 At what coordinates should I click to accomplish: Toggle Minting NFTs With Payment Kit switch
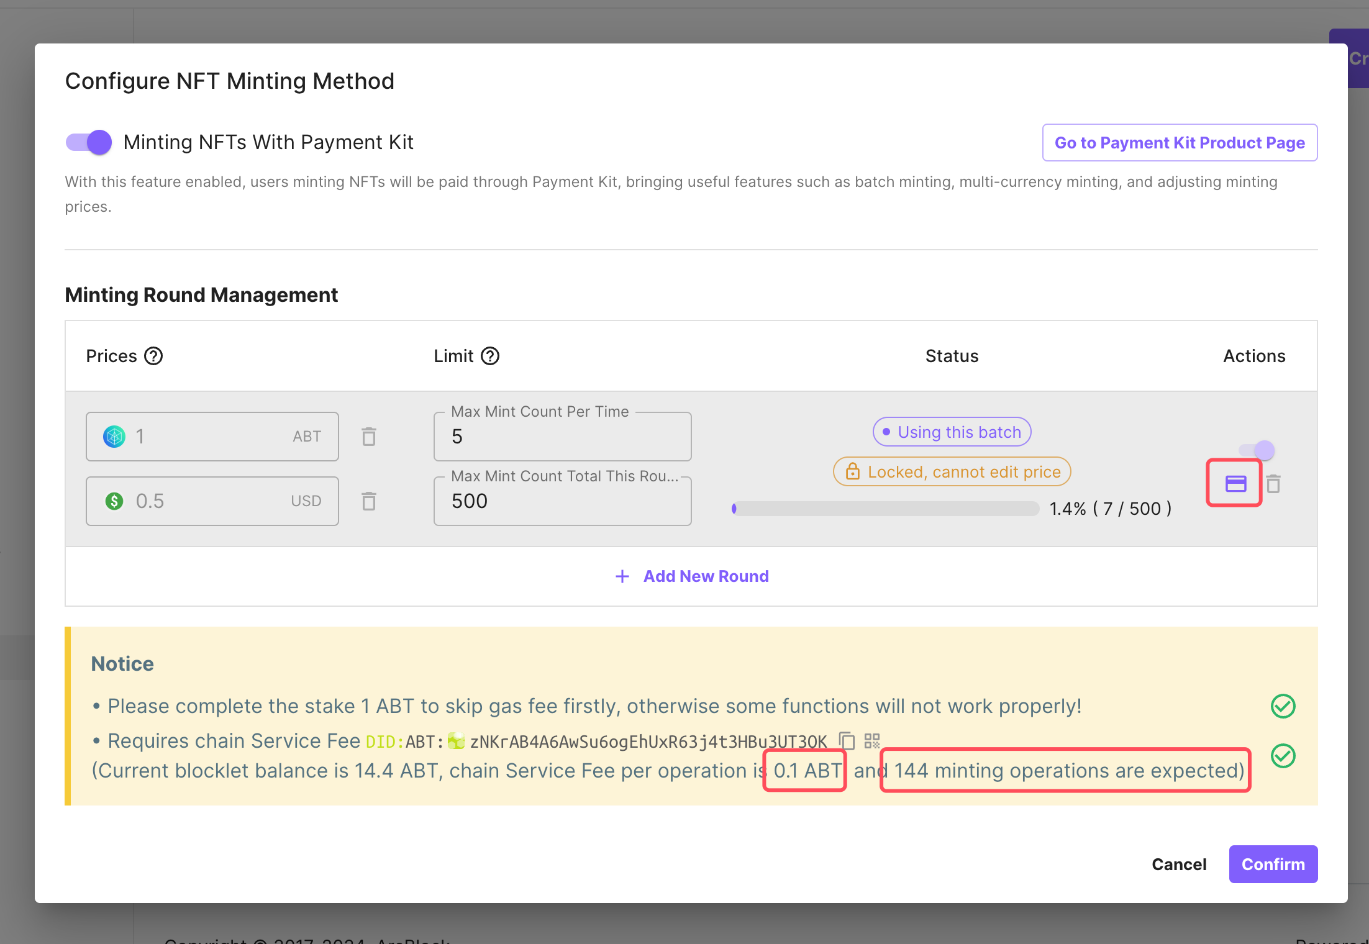[x=89, y=142]
